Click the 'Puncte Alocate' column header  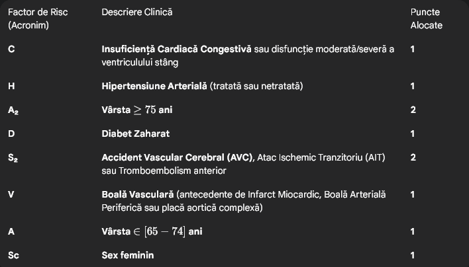(x=426, y=19)
